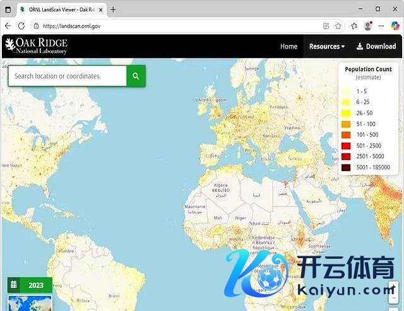
Task: Expand the Resources dropdown menu
Action: 326,46
